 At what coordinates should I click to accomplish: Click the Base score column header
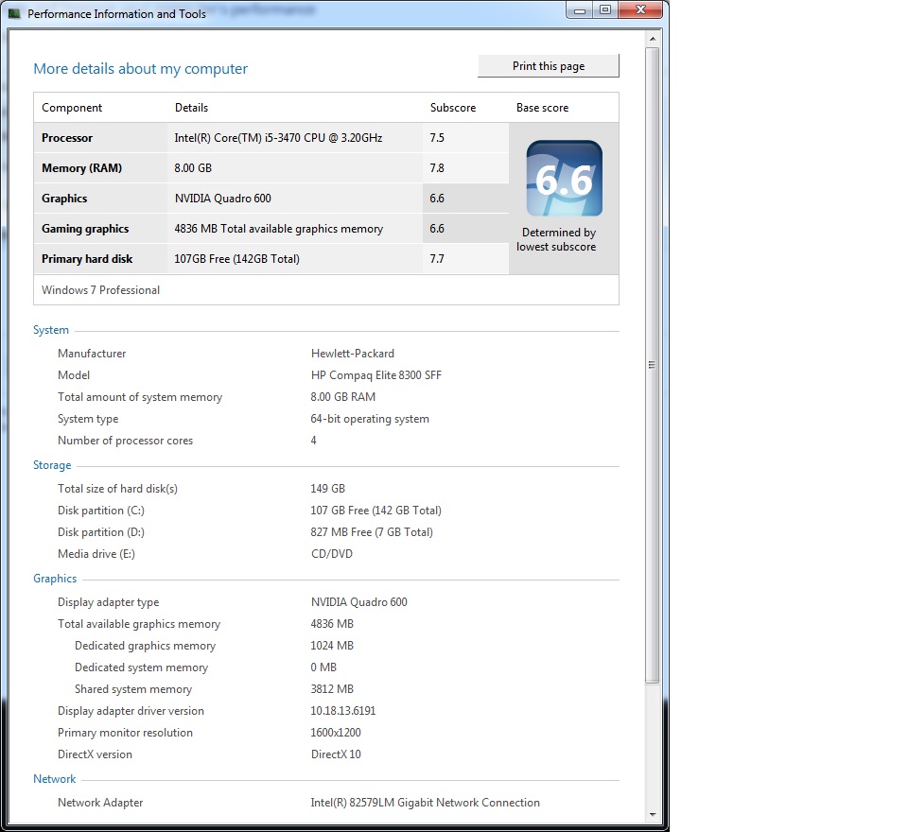[x=543, y=108]
